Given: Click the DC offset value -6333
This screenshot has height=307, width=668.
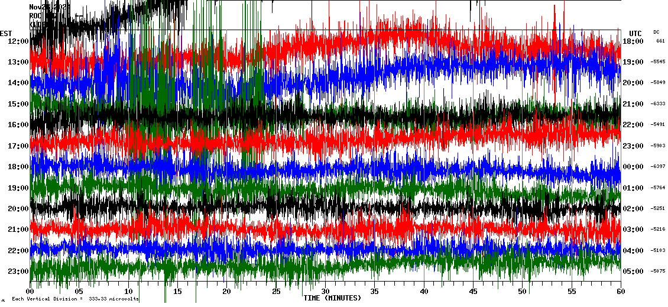Looking at the screenshot, I should (659, 104).
